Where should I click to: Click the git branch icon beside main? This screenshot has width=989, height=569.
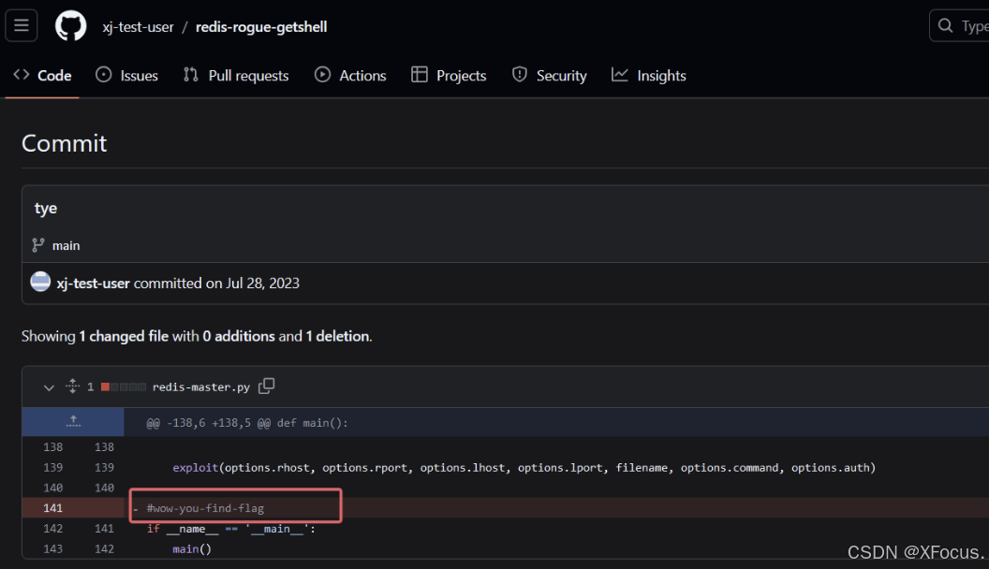coord(38,245)
